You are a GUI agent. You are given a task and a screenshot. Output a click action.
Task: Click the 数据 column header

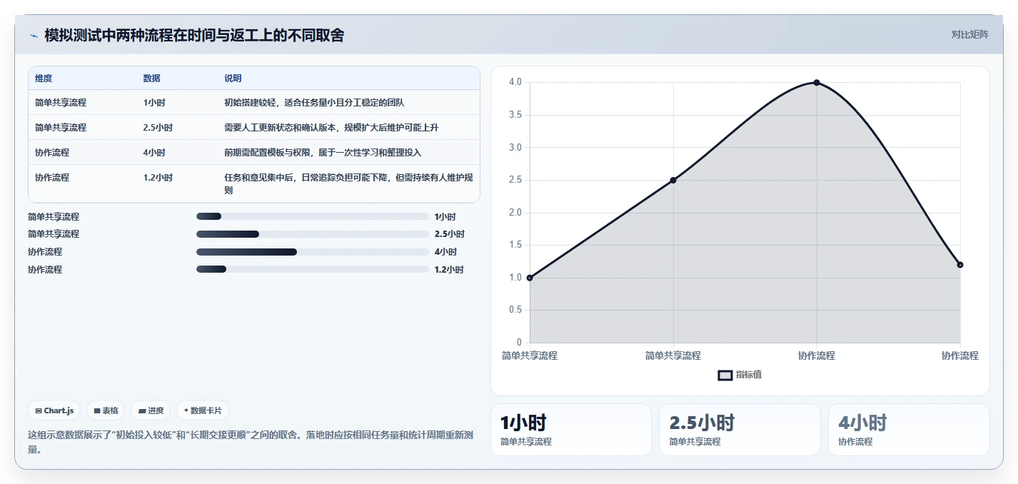[151, 79]
